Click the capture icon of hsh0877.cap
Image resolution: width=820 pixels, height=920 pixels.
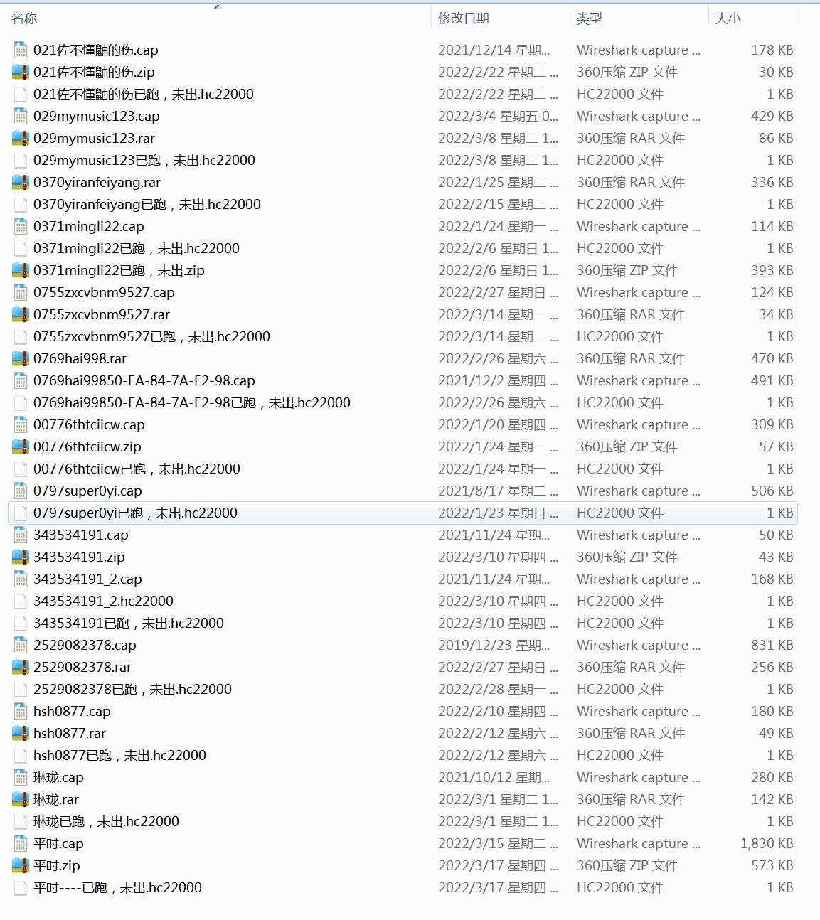click(21, 711)
